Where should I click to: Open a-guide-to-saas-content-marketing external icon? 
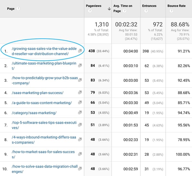pos(80,103)
